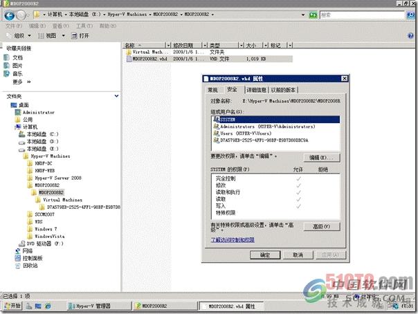Open the help question-mark icon
The image size is (418, 314).
(410, 36)
